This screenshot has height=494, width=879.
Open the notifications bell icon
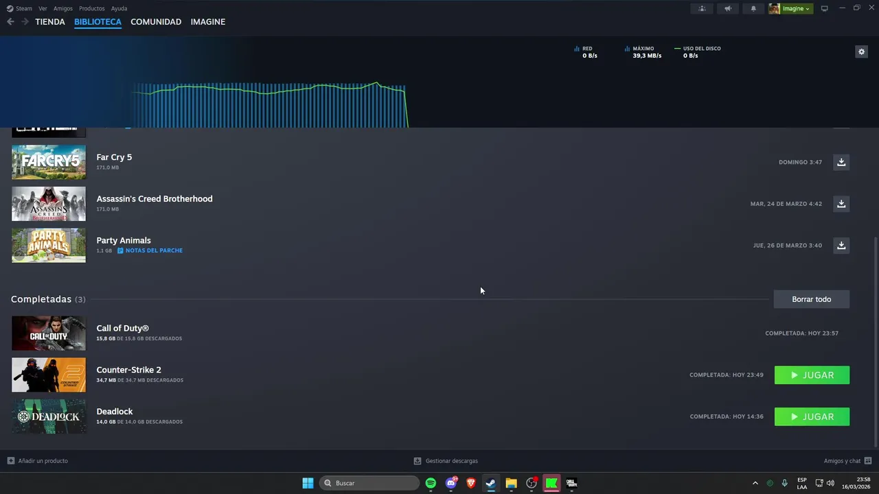tap(753, 8)
